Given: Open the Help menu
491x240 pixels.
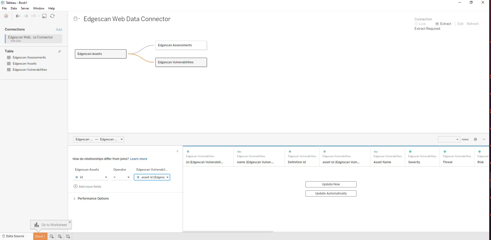Looking at the screenshot, I should click(51, 8).
